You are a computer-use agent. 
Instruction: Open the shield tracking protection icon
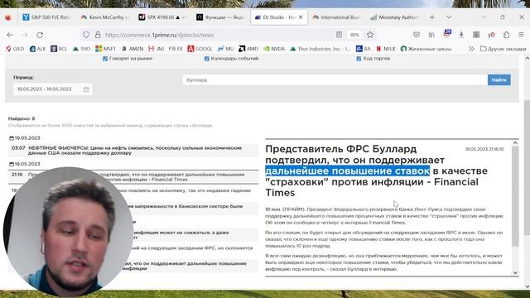tap(86, 35)
